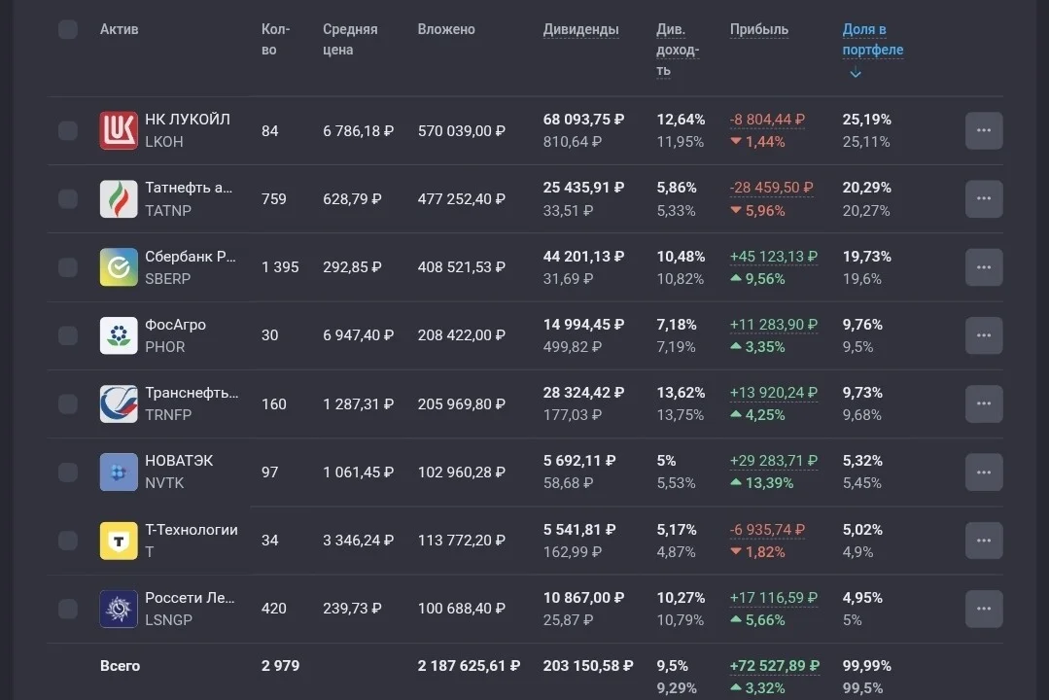This screenshot has width=1049, height=700.
Task: Check the Т-Технологии row checkbox
Action: [68, 540]
